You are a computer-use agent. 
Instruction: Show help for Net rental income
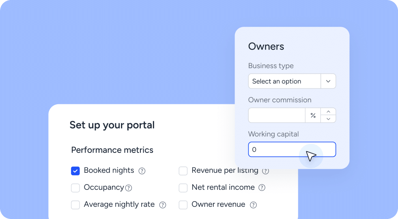[262, 188]
